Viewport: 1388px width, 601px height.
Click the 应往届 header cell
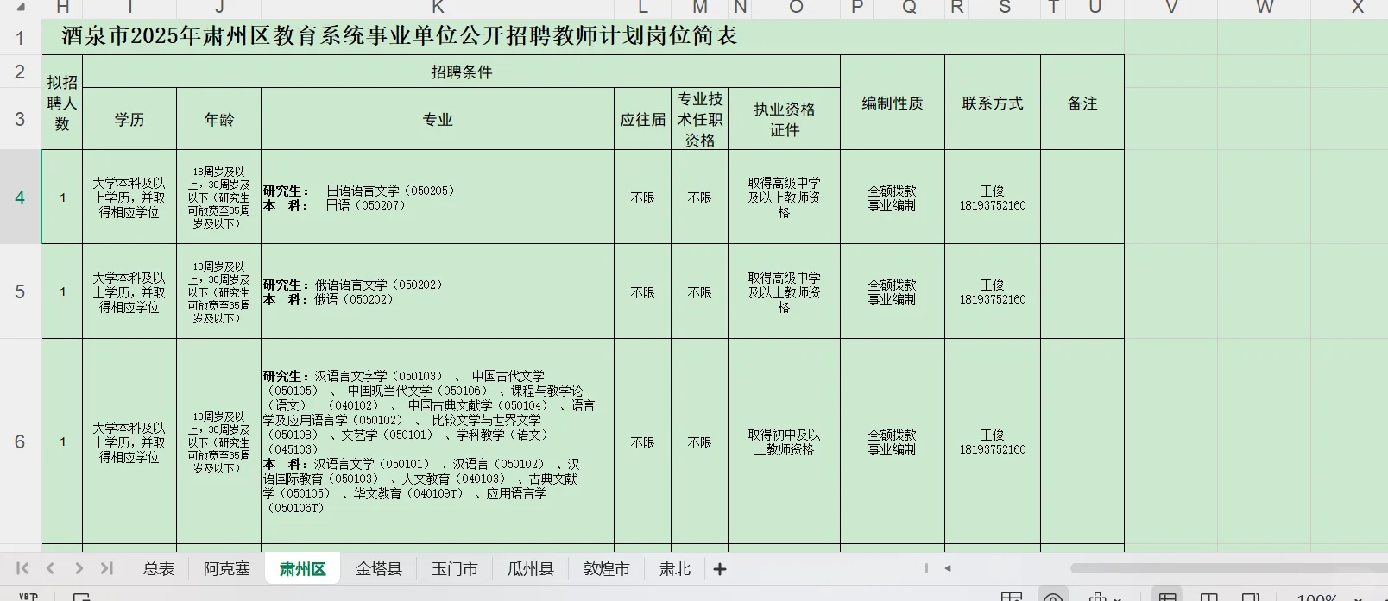[643, 119]
